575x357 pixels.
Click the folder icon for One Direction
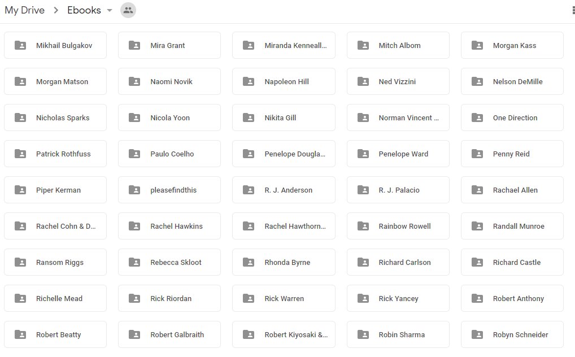(477, 117)
